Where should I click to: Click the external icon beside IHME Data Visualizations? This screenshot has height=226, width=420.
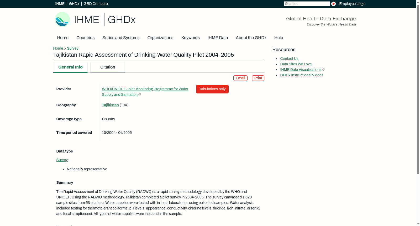(x=323, y=70)
